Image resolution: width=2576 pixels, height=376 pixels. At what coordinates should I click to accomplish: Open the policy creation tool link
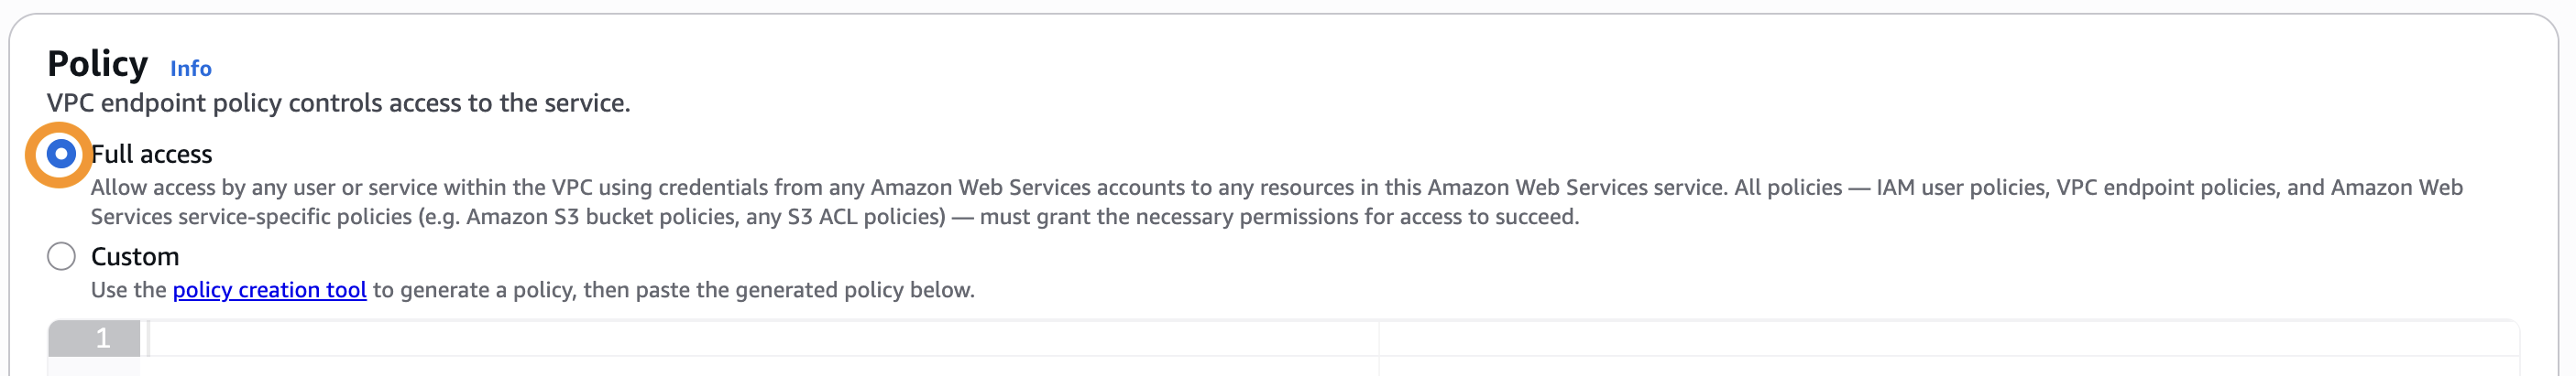[x=269, y=290]
